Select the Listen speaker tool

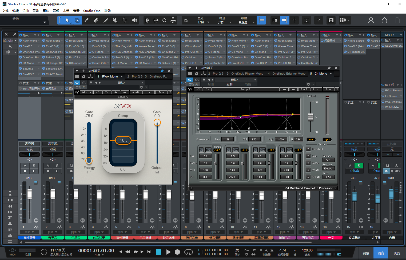click(134, 20)
